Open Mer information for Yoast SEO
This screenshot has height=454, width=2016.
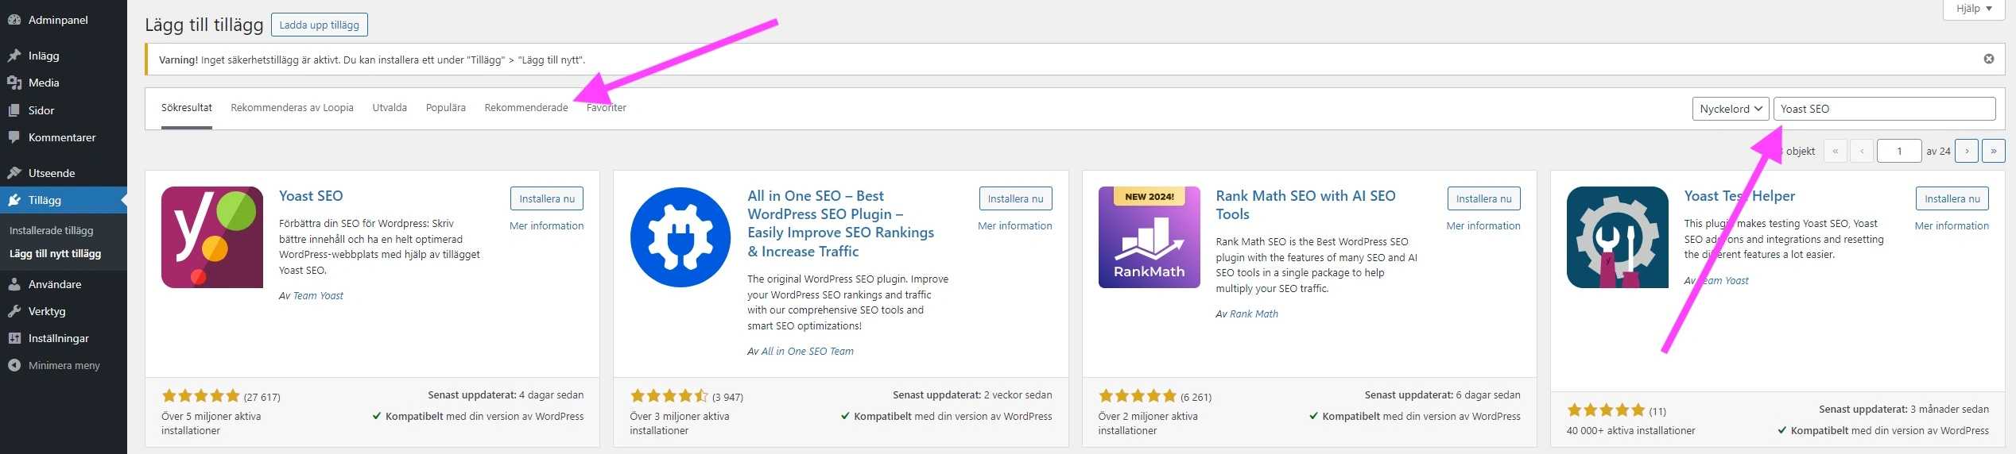[546, 226]
